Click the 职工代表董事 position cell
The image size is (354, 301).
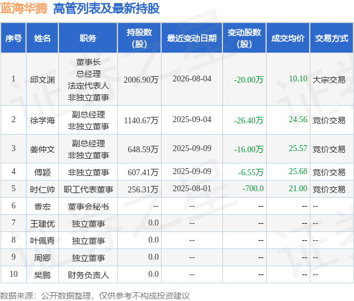tap(88, 189)
